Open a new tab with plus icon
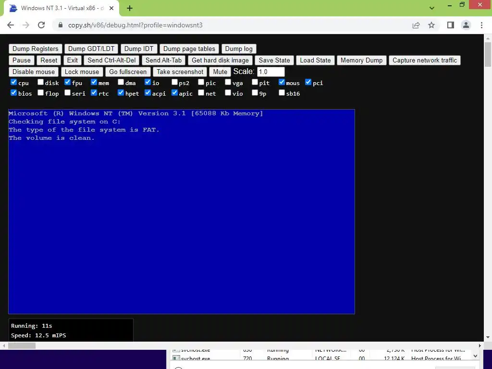 pyautogui.click(x=130, y=8)
